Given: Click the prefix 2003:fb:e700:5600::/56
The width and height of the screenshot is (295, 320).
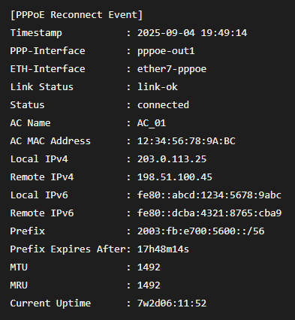Looking at the screenshot, I should [200, 231].
